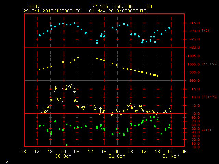
Task: Click the lowest green humidity point near 5%
Action: pos(67,145)
